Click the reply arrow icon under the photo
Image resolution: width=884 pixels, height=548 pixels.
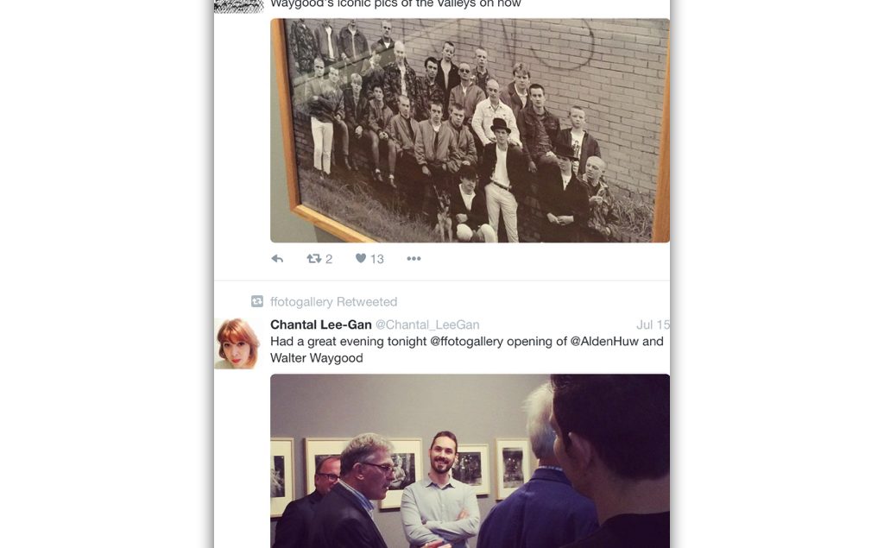point(277,258)
